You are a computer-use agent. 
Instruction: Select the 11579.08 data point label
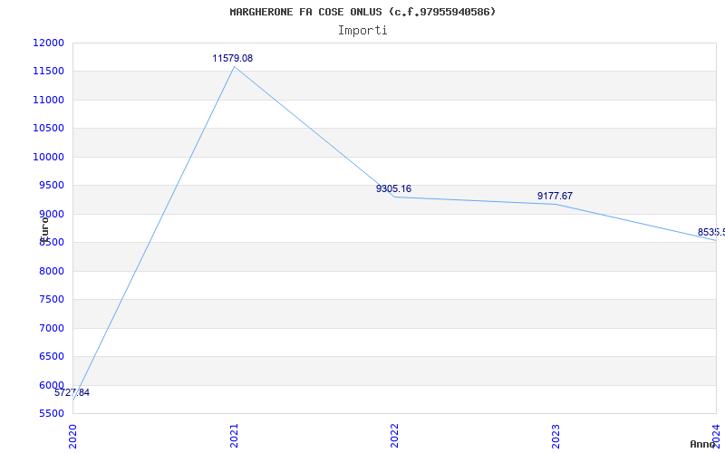pos(233,59)
